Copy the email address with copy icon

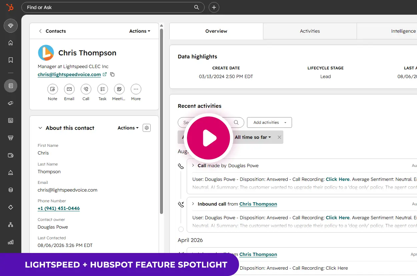(x=112, y=74)
